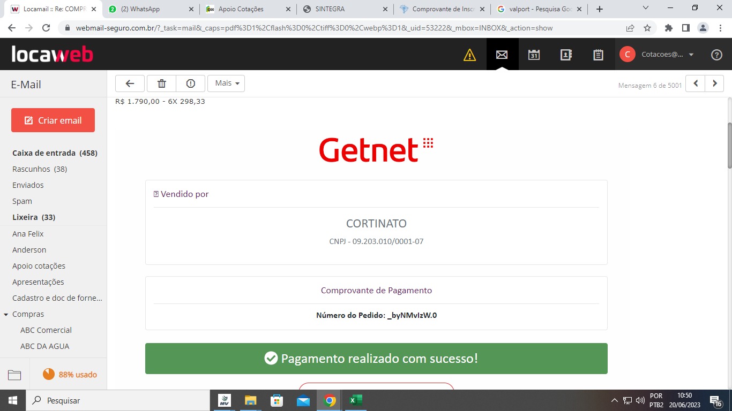Open ABC Comercial subfolder

(x=46, y=330)
